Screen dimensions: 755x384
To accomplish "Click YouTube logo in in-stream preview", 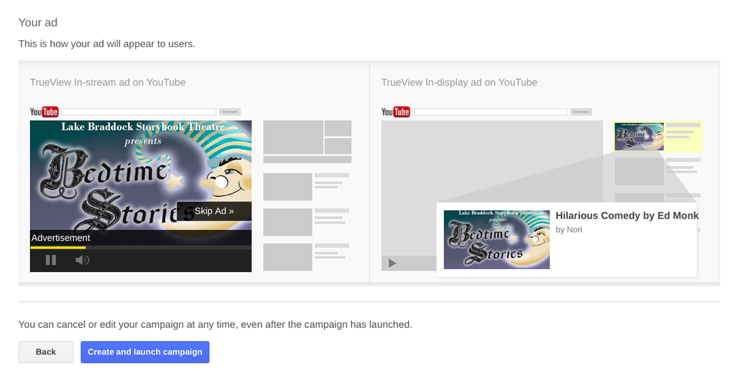I will pyautogui.click(x=44, y=112).
